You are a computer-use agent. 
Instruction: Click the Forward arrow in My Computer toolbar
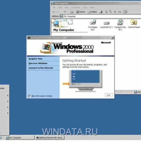65,12
